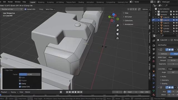Enable mirror Axis Y button
Viewport: 178px width, 100px height.
click(x=173, y=92)
